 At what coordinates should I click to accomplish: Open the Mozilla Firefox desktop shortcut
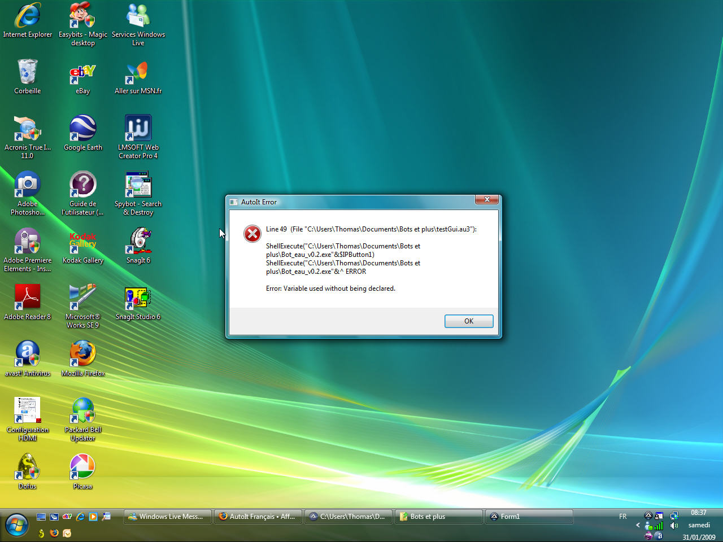pos(83,355)
